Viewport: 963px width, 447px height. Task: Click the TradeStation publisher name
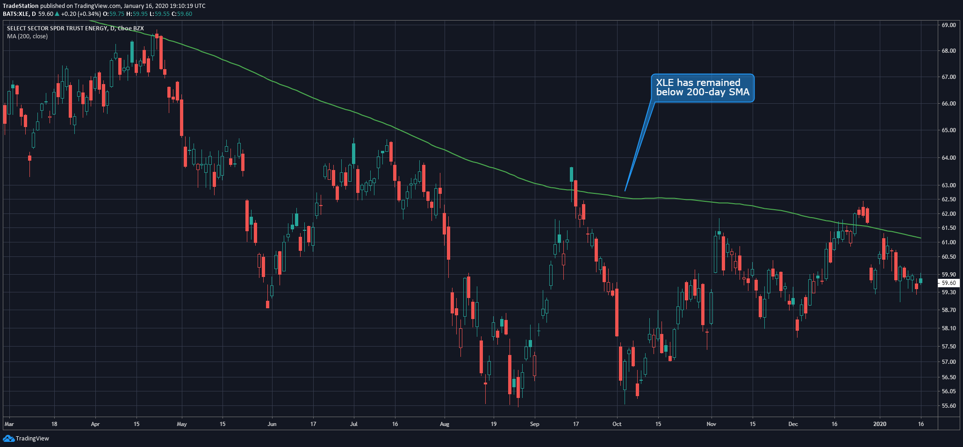21,6
